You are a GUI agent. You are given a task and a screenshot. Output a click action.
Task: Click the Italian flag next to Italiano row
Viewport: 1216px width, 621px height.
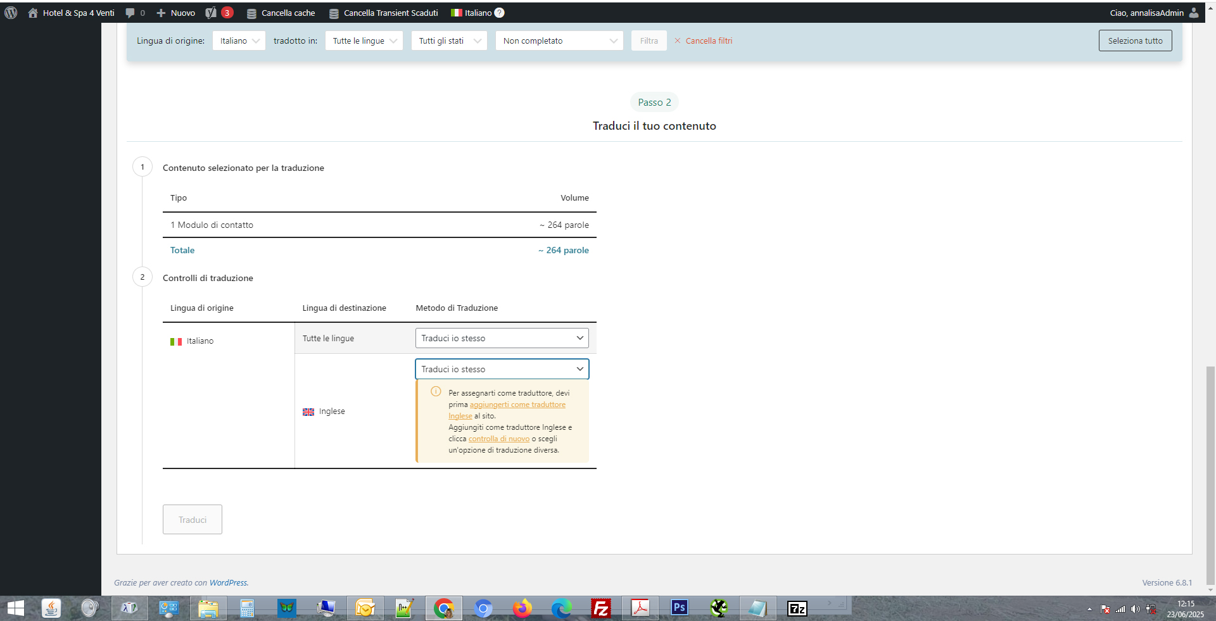click(176, 341)
